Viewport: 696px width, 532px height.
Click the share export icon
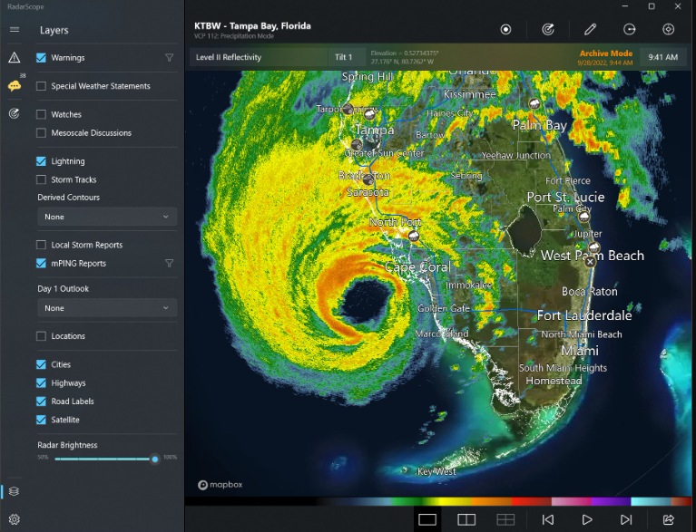click(669, 519)
